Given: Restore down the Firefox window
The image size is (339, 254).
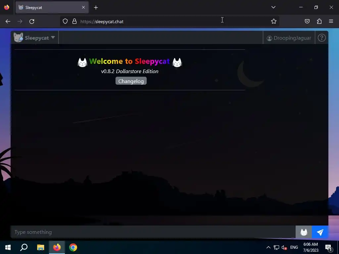Looking at the screenshot, I should (316, 7).
